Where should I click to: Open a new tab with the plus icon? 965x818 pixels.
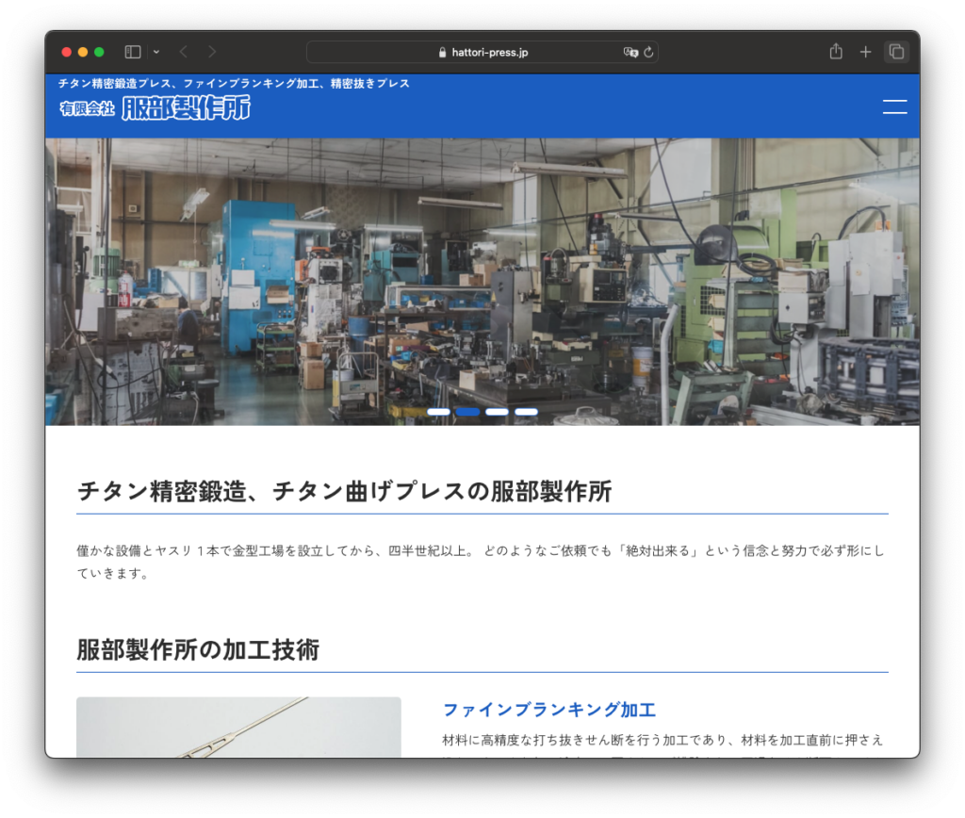point(865,53)
